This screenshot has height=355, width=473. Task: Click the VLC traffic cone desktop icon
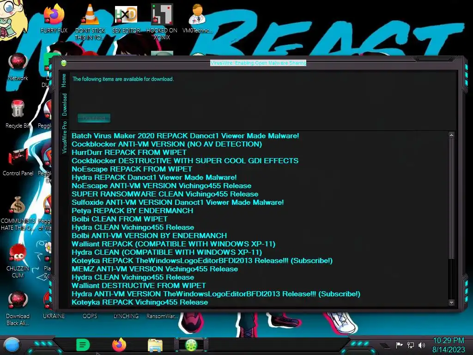[90, 14]
